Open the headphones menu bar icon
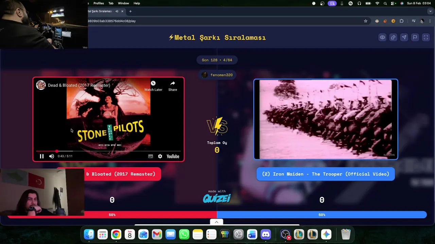 coord(359,3)
